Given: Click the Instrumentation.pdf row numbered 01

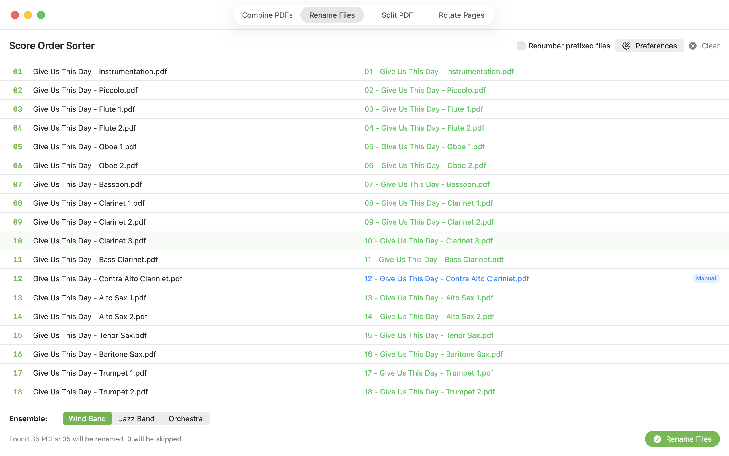Looking at the screenshot, I should tap(100, 72).
